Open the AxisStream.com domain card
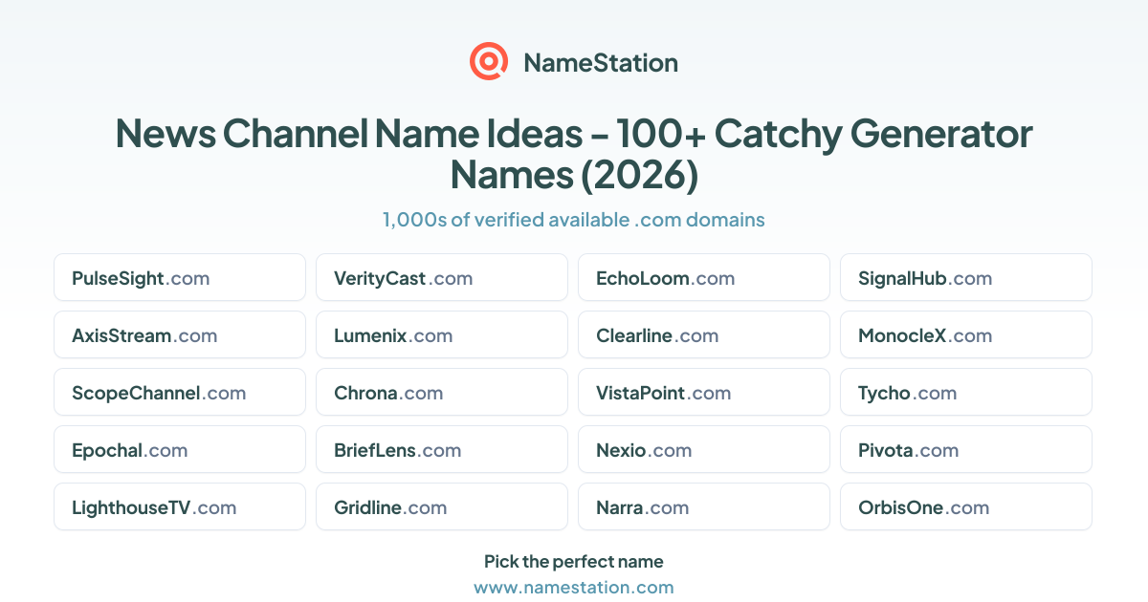 tap(180, 334)
